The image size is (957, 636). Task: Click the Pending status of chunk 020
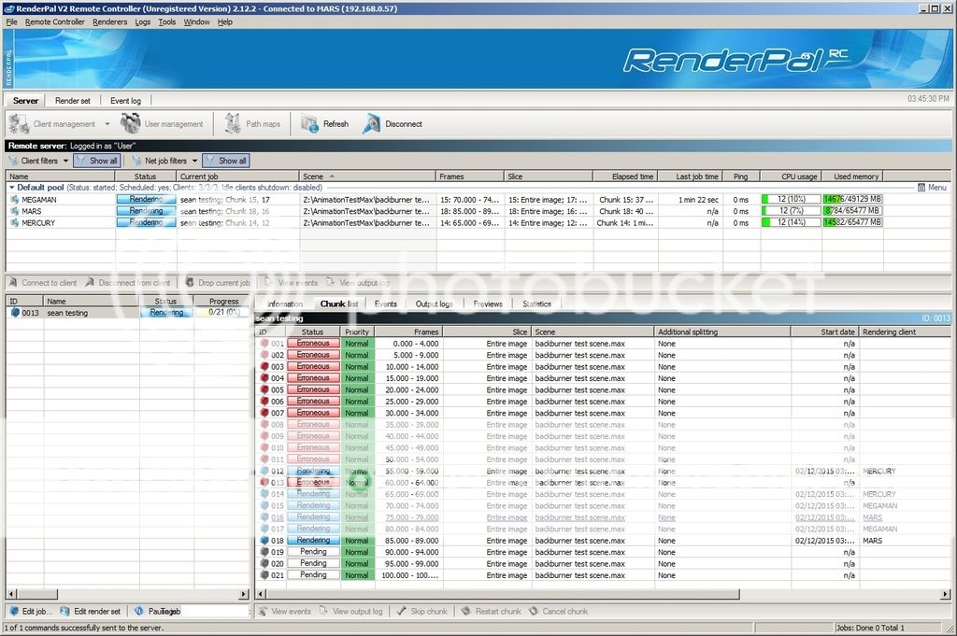(313, 563)
